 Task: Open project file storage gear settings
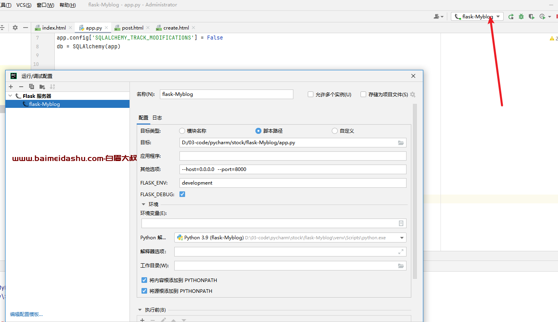point(413,95)
